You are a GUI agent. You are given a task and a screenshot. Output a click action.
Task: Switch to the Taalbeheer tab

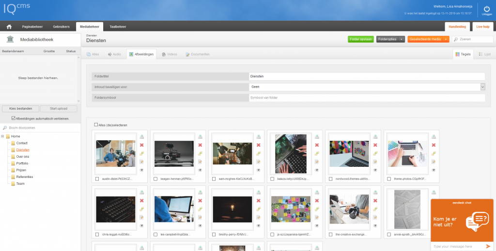(x=118, y=27)
